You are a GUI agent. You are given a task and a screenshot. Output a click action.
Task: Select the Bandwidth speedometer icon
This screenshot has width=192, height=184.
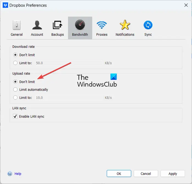click(80, 25)
